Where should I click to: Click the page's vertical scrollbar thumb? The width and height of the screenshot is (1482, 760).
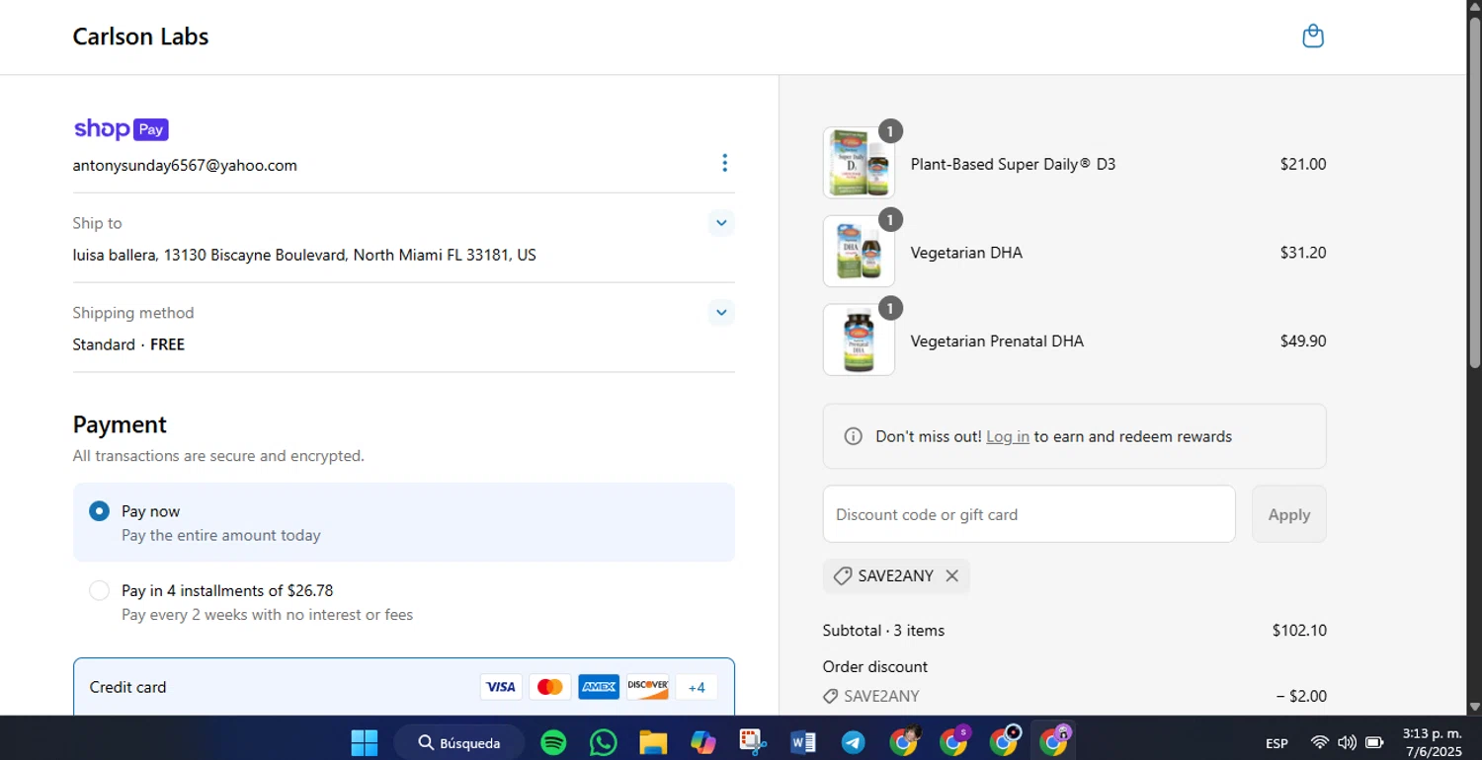click(x=1474, y=192)
